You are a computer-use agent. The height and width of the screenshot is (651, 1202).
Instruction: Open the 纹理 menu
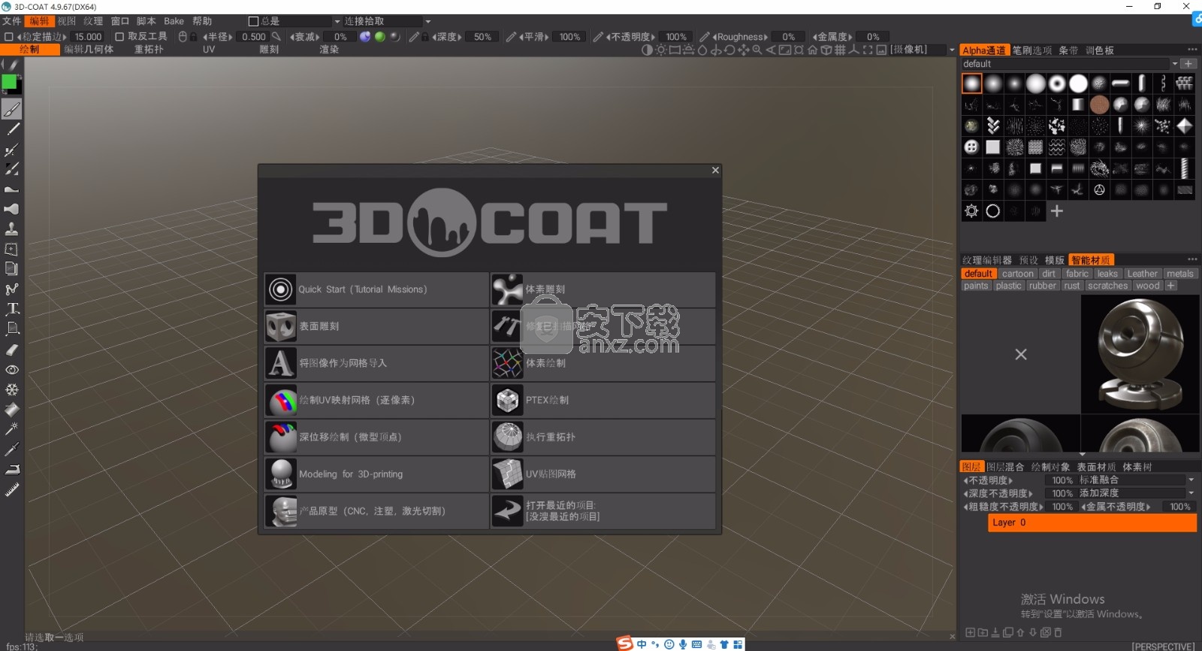coord(93,21)
